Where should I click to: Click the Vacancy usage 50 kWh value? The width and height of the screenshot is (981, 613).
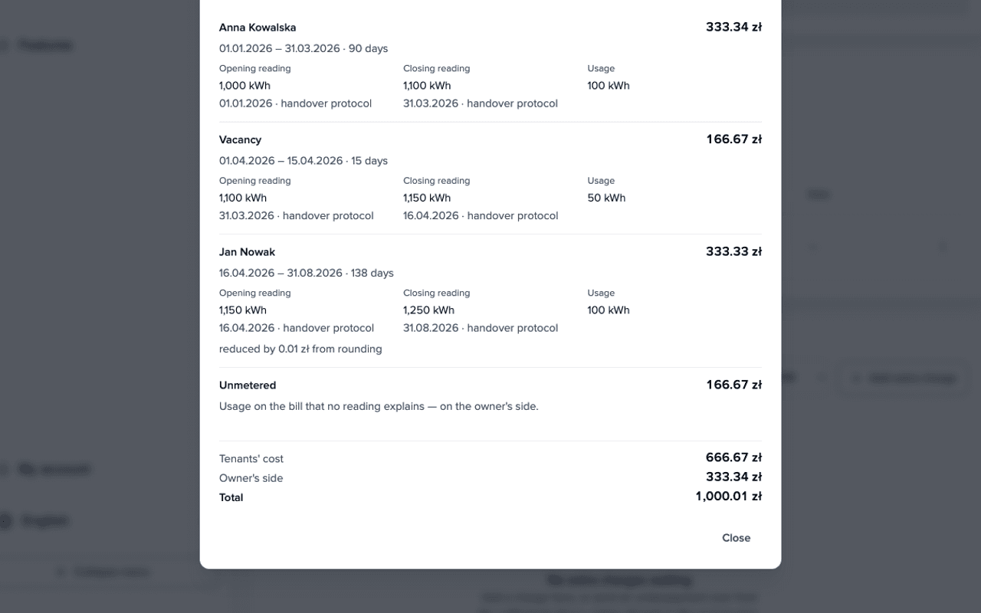point(606,198)
